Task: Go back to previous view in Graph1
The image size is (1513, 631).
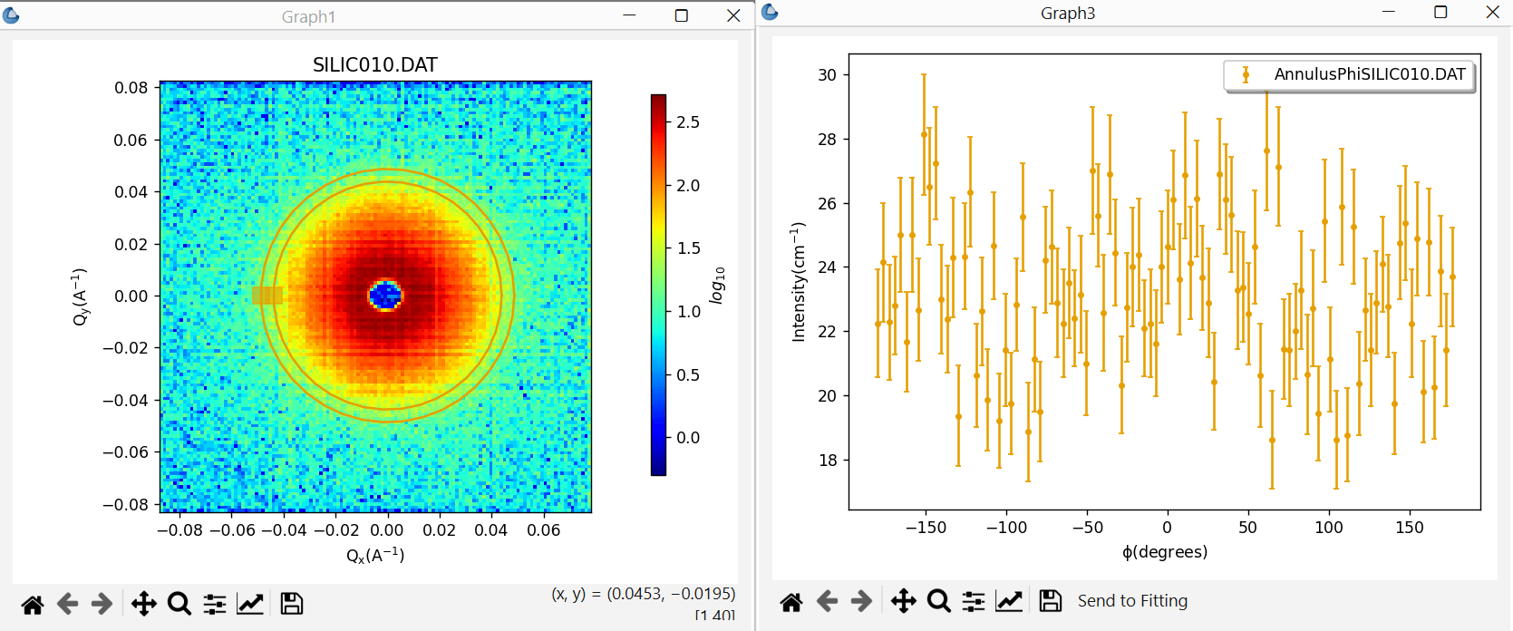Action: pos(67,604)
